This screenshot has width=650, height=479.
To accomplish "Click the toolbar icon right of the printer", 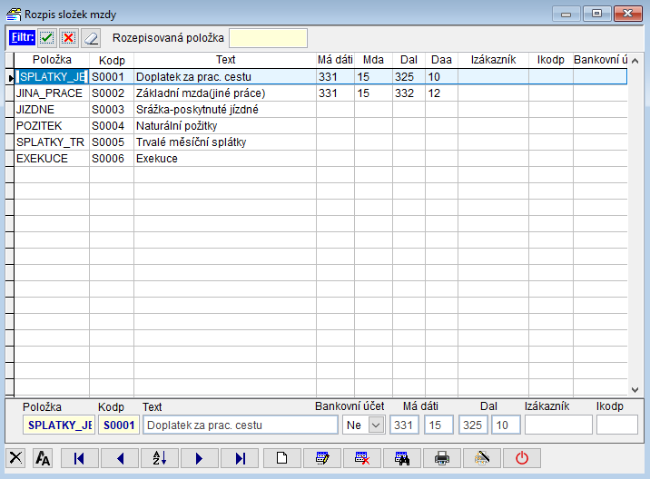I will point(482,458).
